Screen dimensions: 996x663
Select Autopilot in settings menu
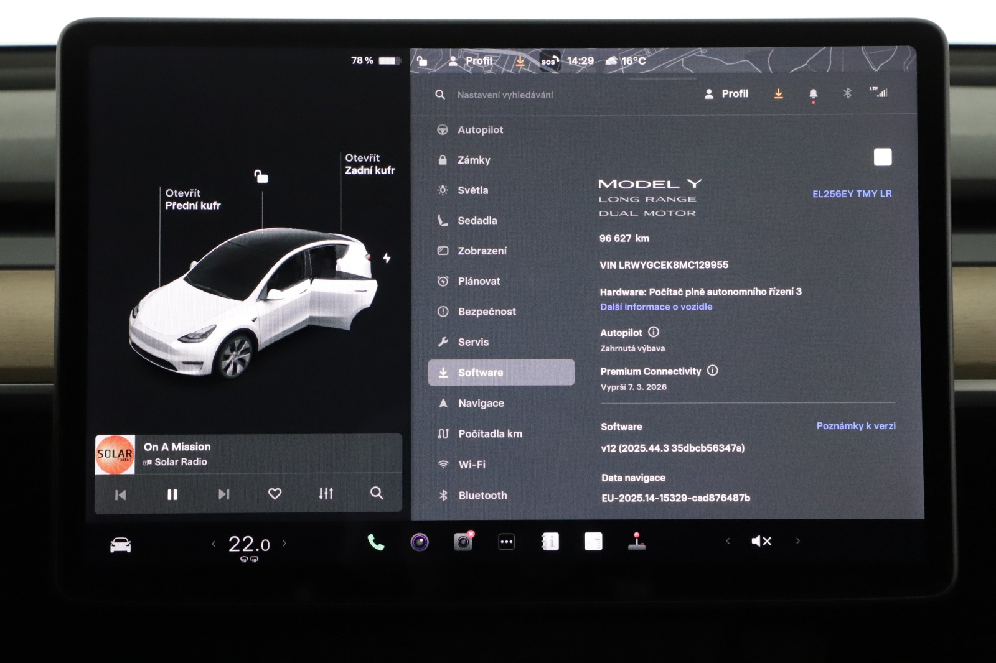pyautogui.click(x=480, y=130)
